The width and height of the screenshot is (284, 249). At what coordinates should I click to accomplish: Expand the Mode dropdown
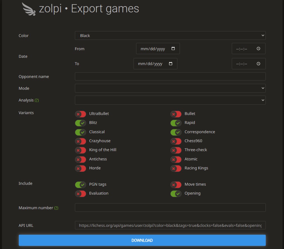[170, 88]
